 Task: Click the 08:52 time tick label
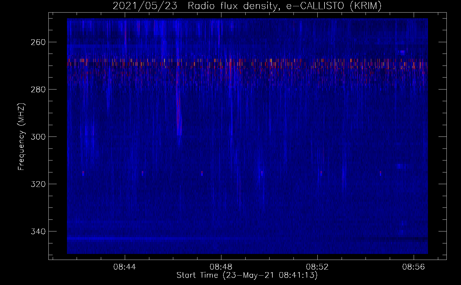(x=317, y=267)
